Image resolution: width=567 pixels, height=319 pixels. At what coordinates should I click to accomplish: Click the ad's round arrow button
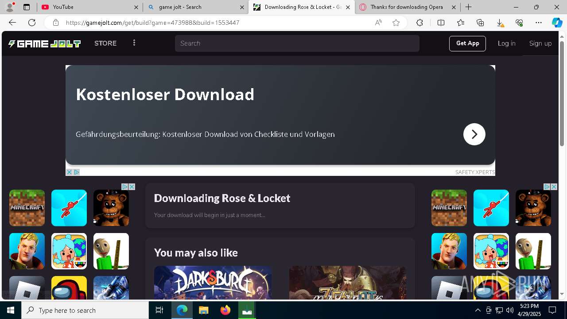(x=474, y=134)
